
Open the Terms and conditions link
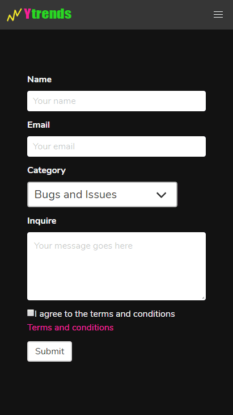coord(70,328)
